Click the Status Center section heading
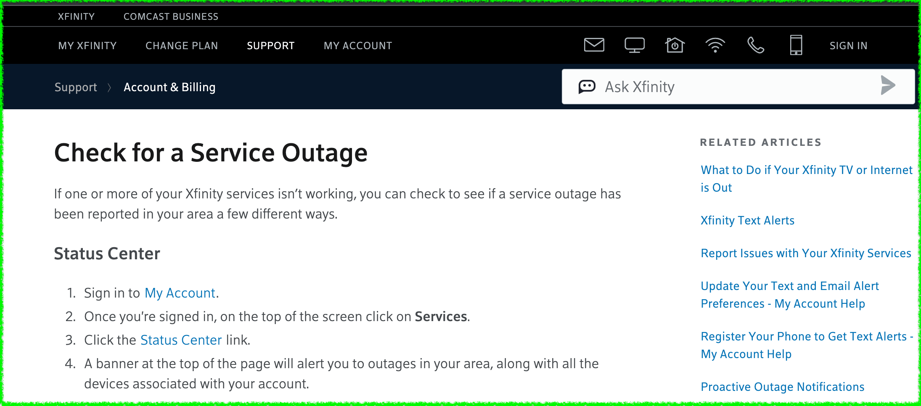Screen dimensions: 921x406 pos(107,253)
